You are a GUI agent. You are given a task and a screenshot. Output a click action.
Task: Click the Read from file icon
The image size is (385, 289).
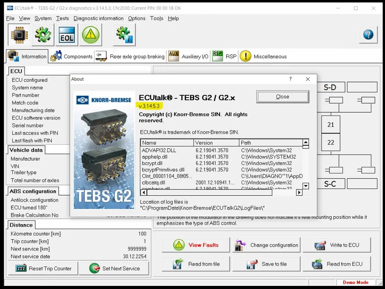[178, 264]
